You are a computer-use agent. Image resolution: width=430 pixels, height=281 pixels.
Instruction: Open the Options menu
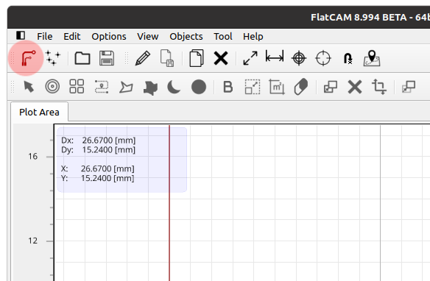point(109,36)
